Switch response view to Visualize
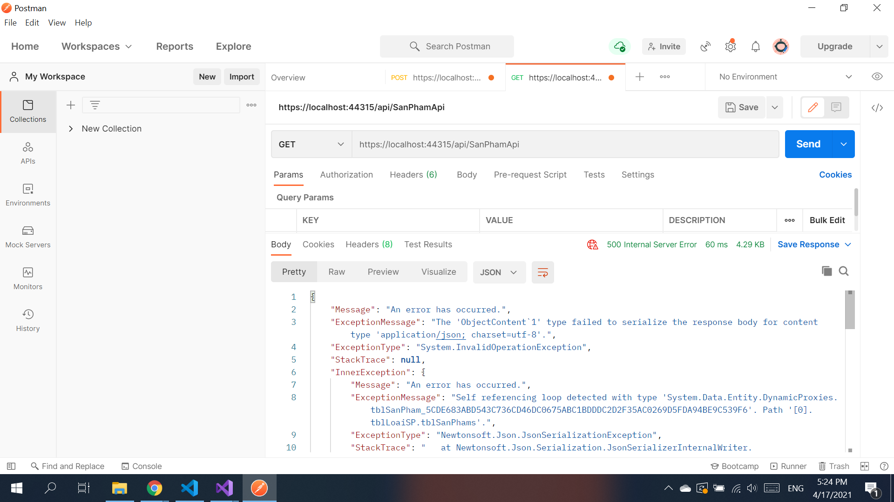 pos(439,272)
